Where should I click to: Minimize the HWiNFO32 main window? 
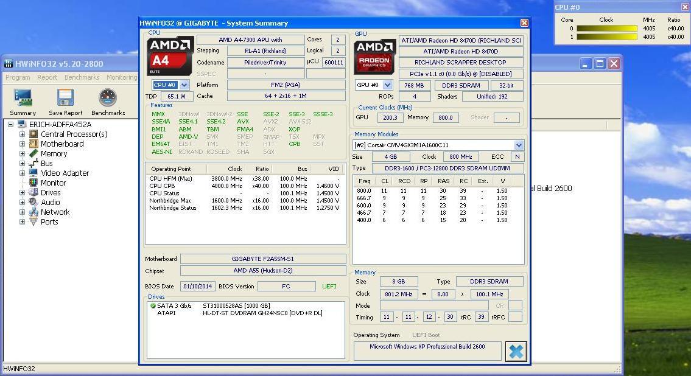(x=585, y=64)
